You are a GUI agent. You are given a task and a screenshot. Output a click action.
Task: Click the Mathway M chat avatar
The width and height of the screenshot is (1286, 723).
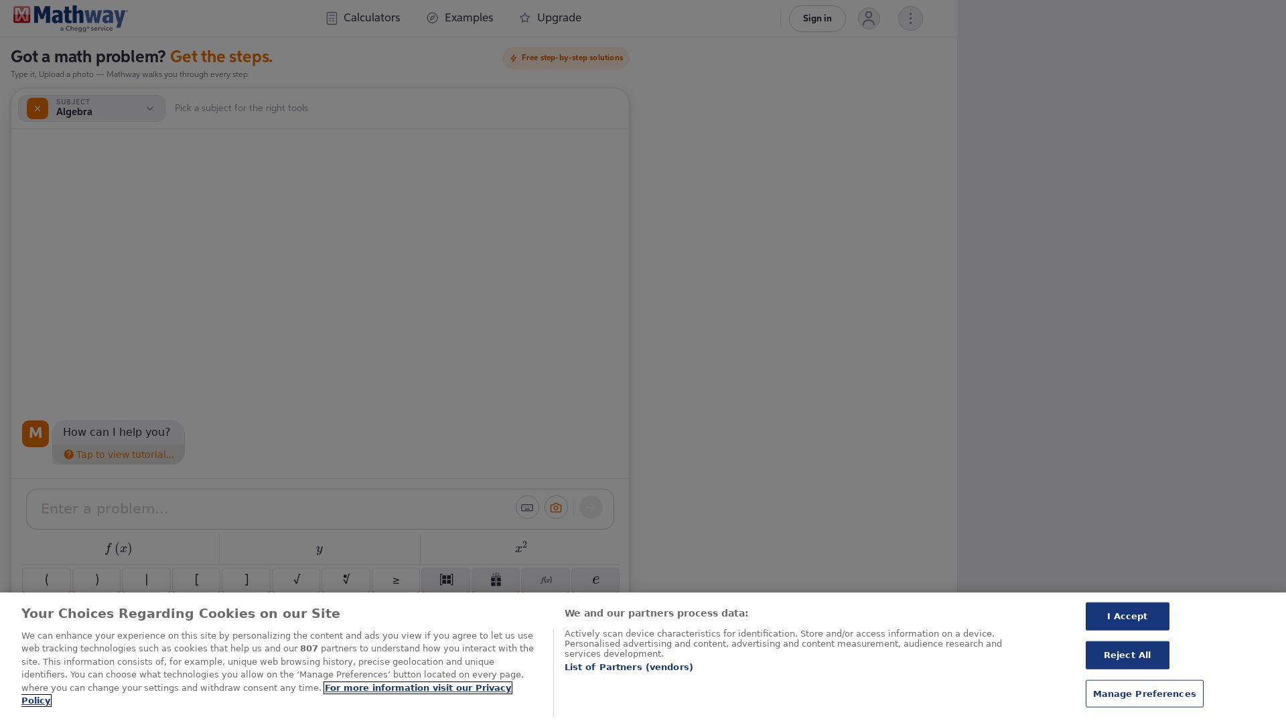[35, 434]
